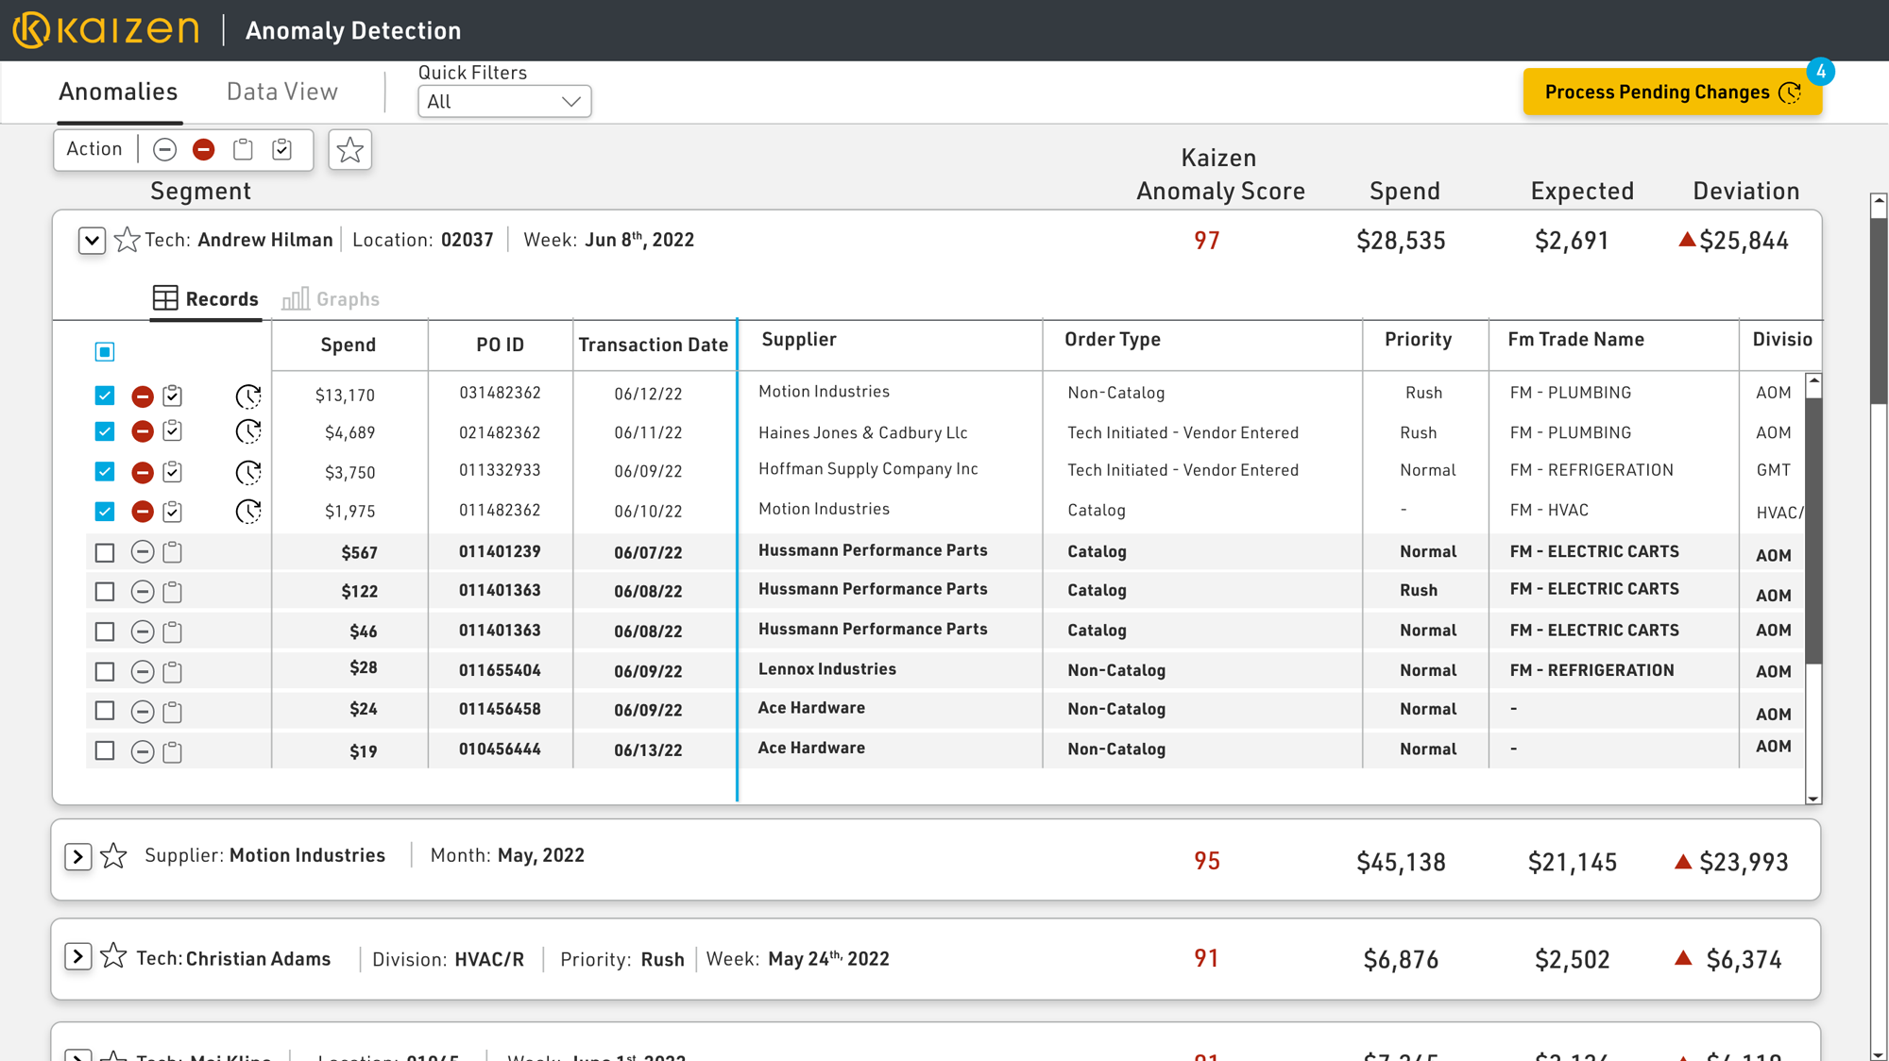1889x1061 pixels.
Task: Click pending clock icon on $1,975 row
Action: pyautogui.click(x=248, y=512)
